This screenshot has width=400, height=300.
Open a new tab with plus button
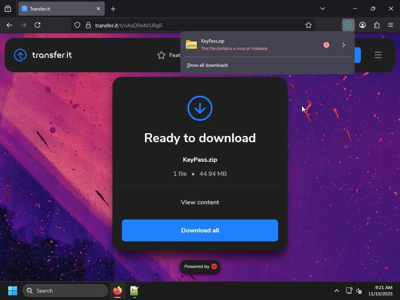[113, 9]
